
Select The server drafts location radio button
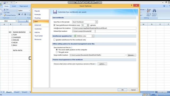tap(57, 50)
